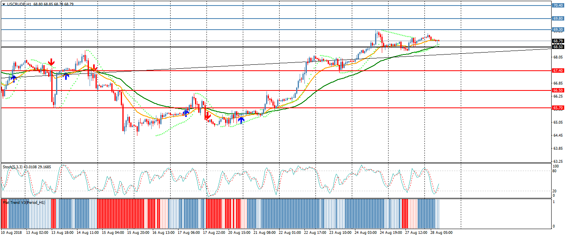Select the red 67.40 support tag
Viewport: 567px width, 237px height.
coord(558,71)
